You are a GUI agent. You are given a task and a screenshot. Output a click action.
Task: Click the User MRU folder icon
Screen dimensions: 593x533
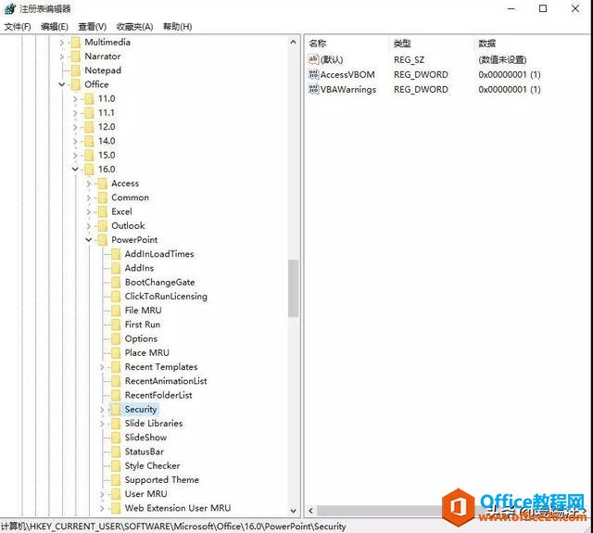(x=116, y=494)
